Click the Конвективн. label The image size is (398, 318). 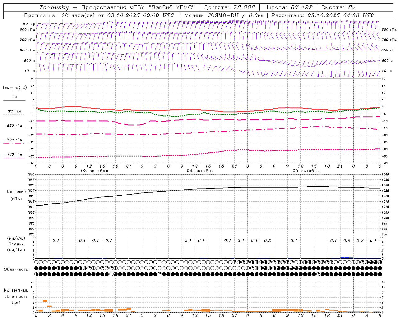[x=16, y=290]
